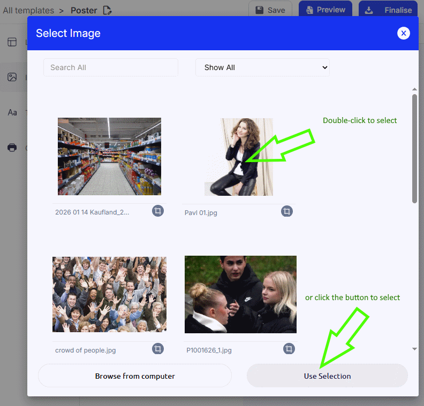Click the filename 2026 01 14 Kaufland_2...
Viewport: 424px width, 406px height.
click(x=92, y=212)
